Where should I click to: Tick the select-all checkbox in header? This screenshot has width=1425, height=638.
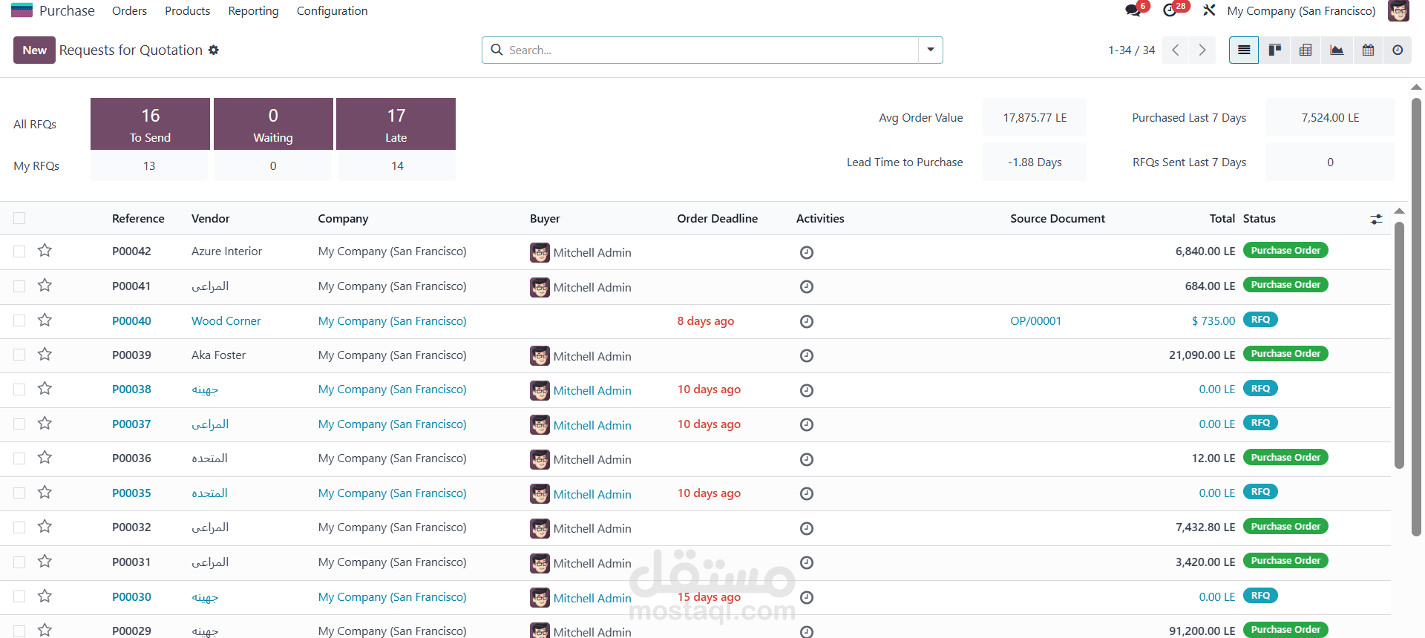[x=19, y=218]
